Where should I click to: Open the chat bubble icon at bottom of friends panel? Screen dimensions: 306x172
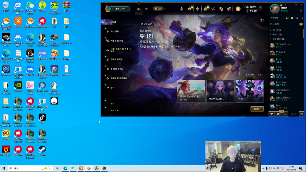point(272,114)
